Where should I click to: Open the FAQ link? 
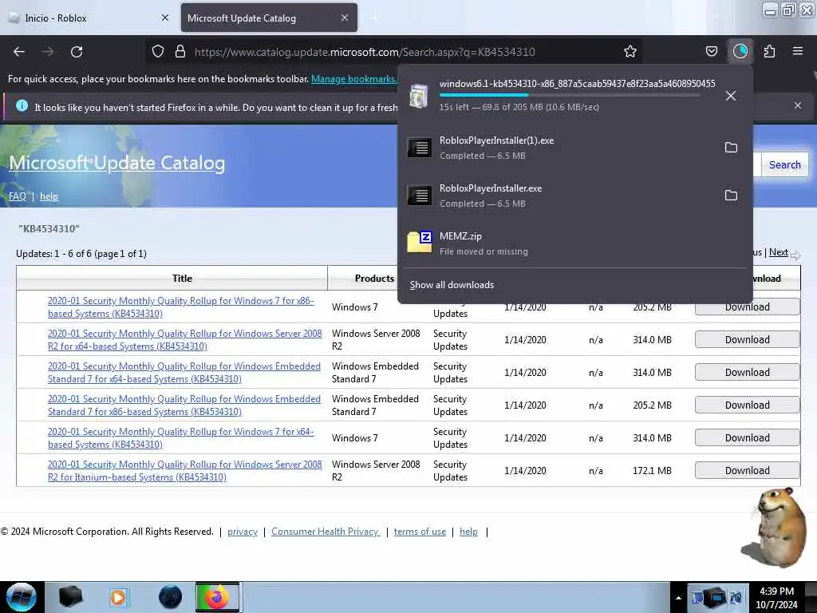tap(18, 196)
